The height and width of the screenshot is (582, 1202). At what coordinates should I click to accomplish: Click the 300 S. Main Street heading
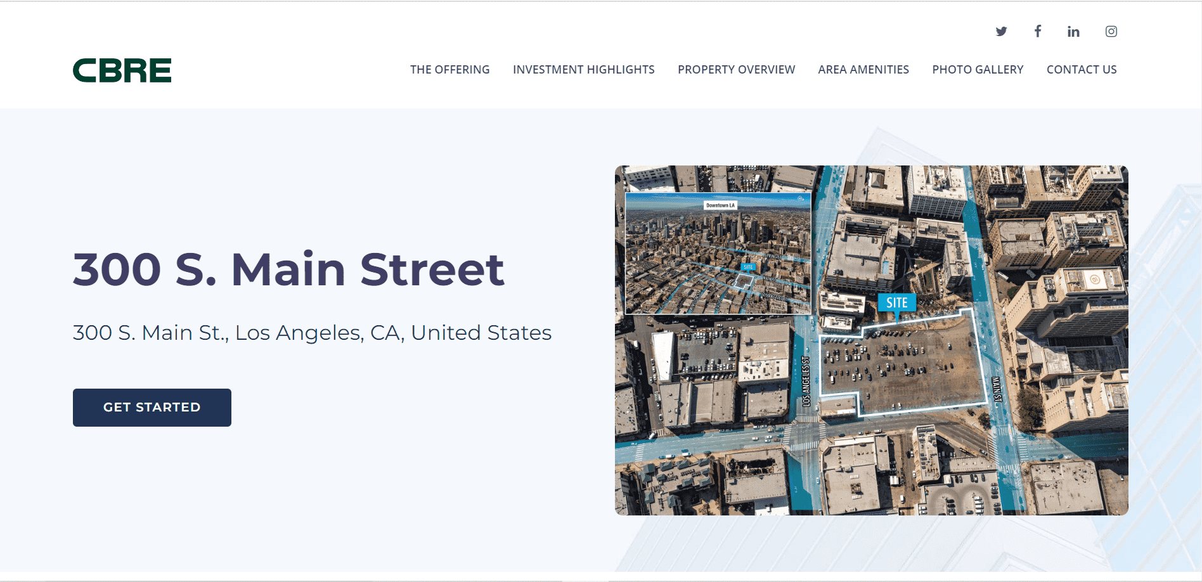point(288,269)
